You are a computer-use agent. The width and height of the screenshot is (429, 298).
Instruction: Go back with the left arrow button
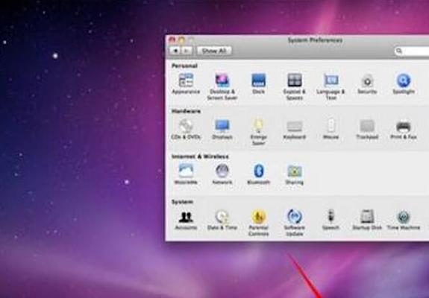coord(175,51)
